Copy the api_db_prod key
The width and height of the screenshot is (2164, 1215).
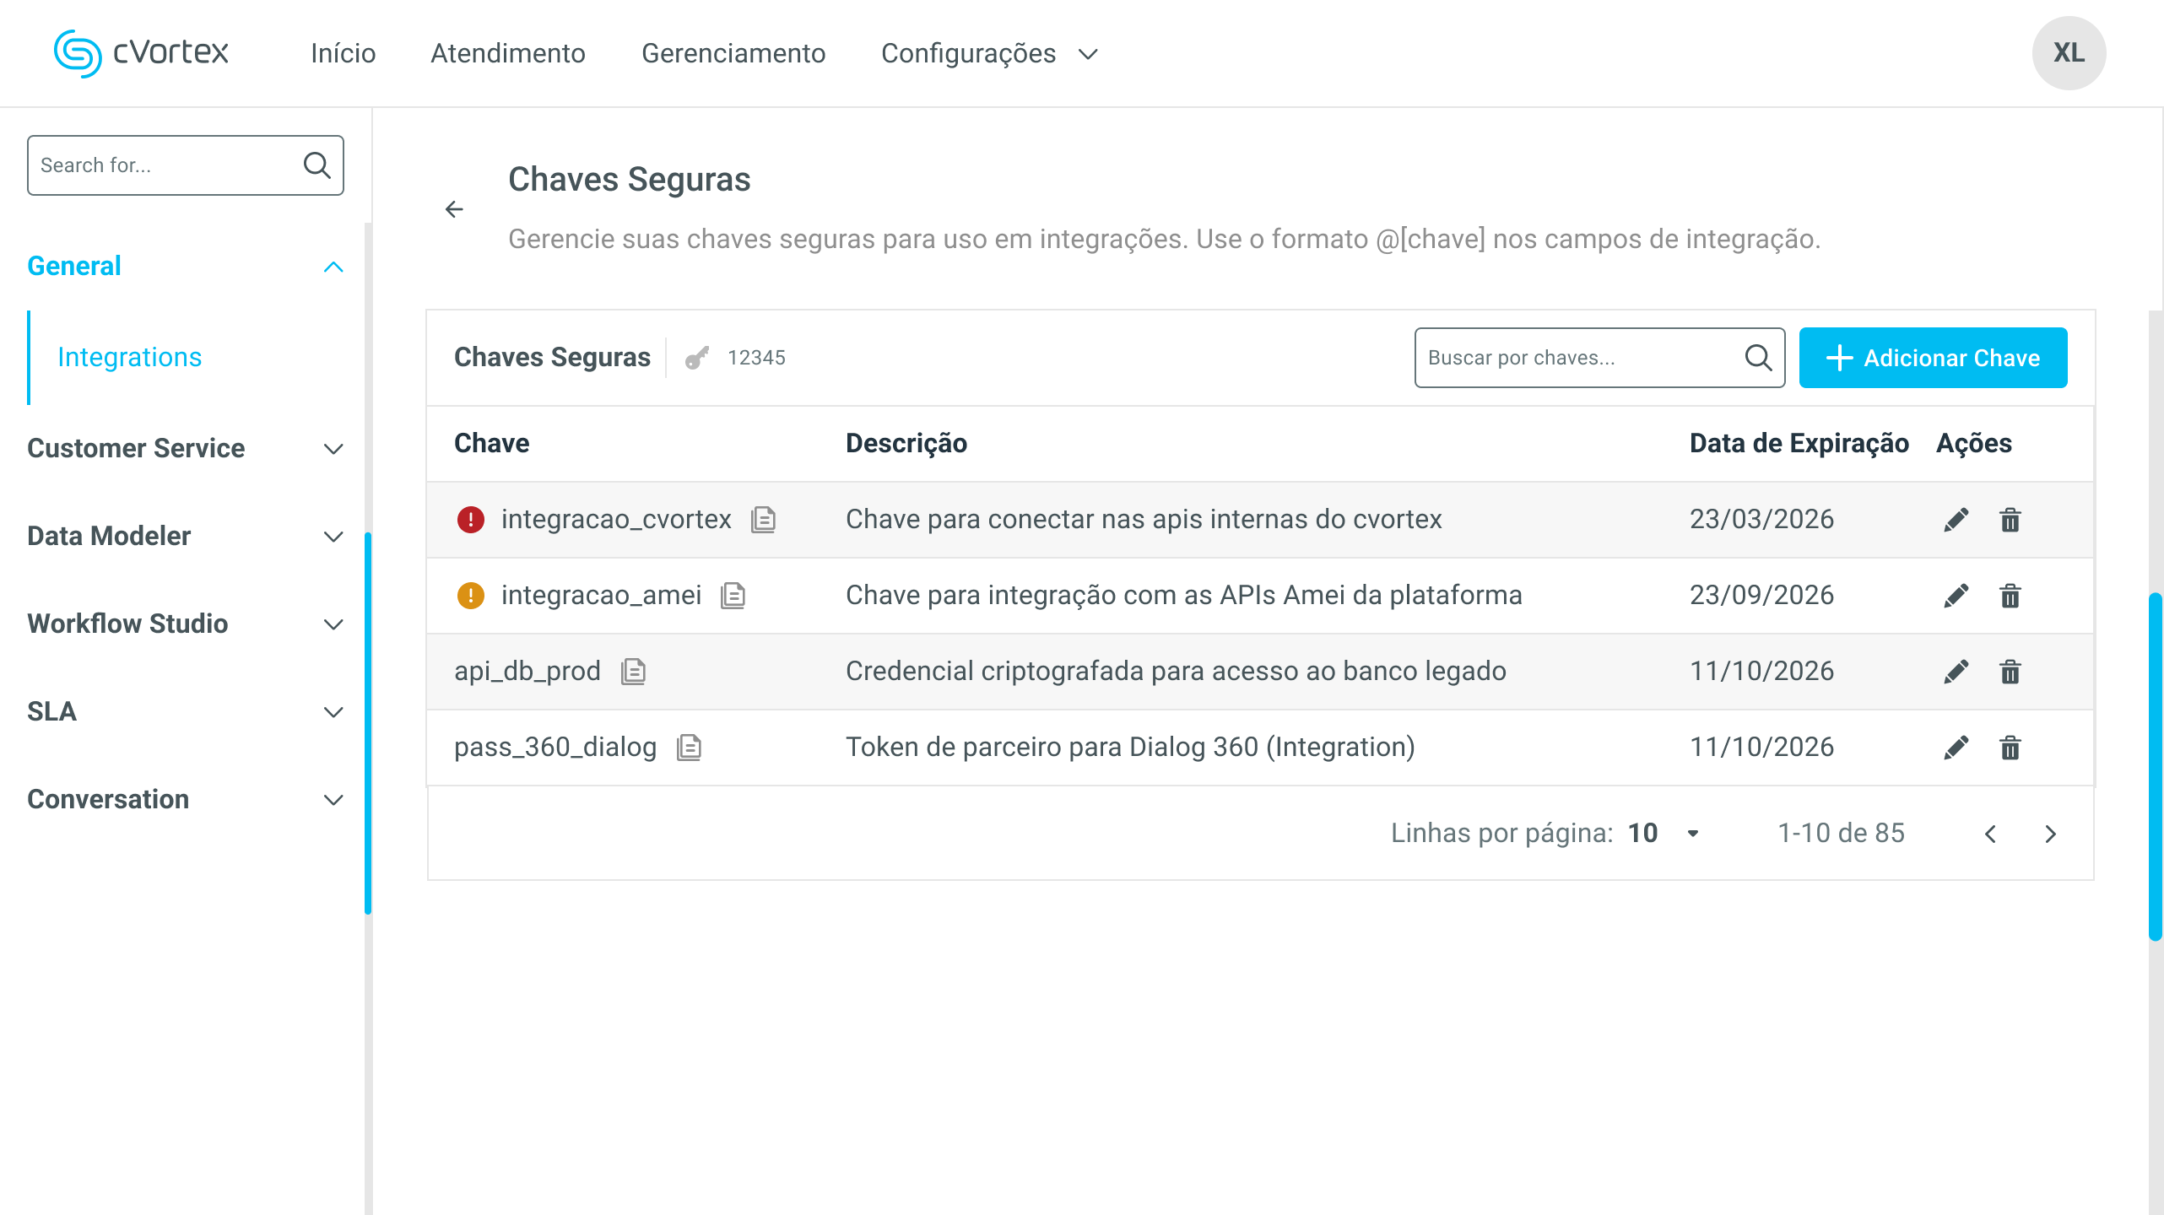coord(633,672)
